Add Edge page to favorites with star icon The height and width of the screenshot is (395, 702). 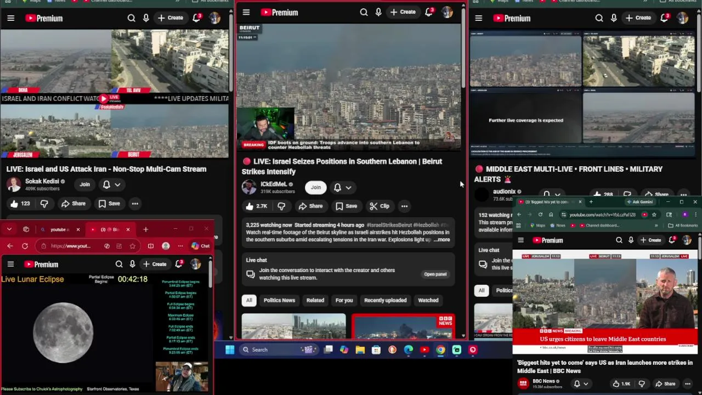tap(132, 246)
